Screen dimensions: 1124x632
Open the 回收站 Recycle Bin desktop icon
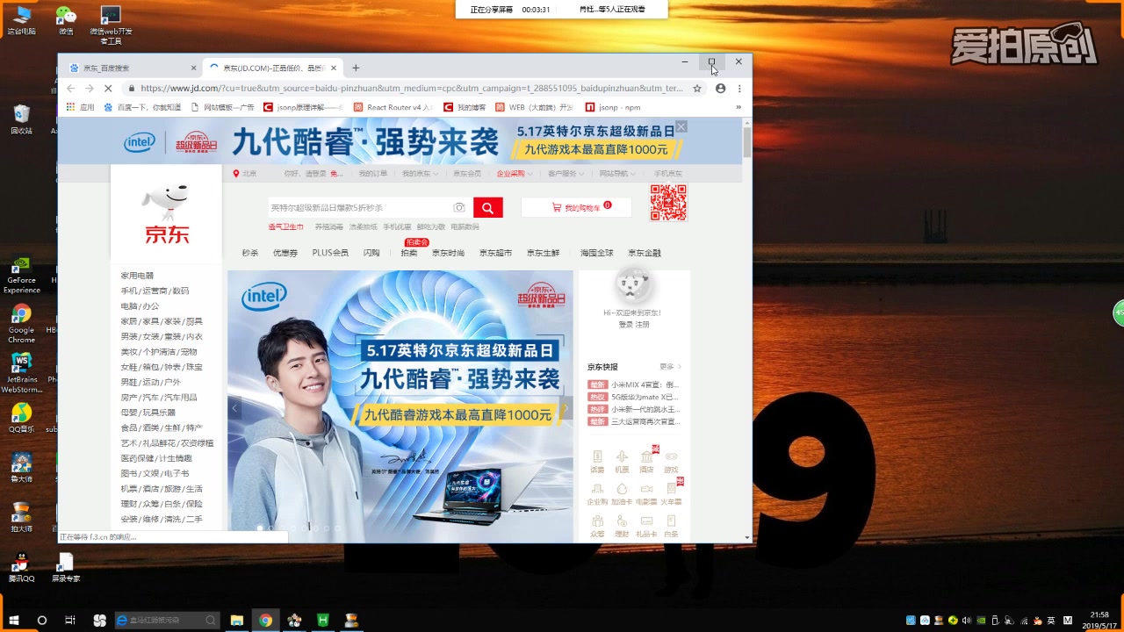pos(22,119)
